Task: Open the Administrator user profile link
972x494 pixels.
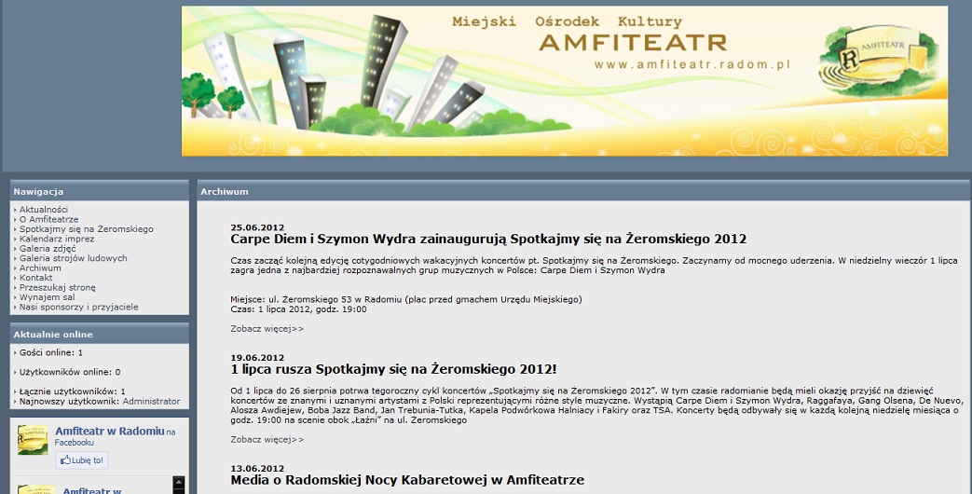Action: (x=151, y=402)
